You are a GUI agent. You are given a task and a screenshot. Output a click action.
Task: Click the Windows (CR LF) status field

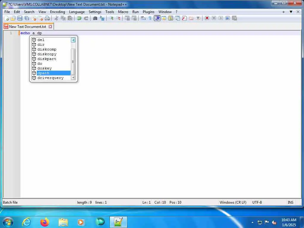click(x=233, y=202)
